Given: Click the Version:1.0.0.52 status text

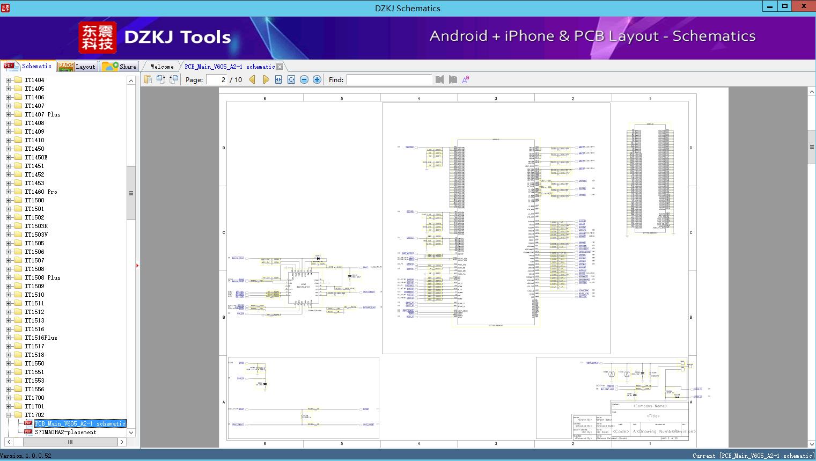Looking at the screenshot, I should (26, 456).
